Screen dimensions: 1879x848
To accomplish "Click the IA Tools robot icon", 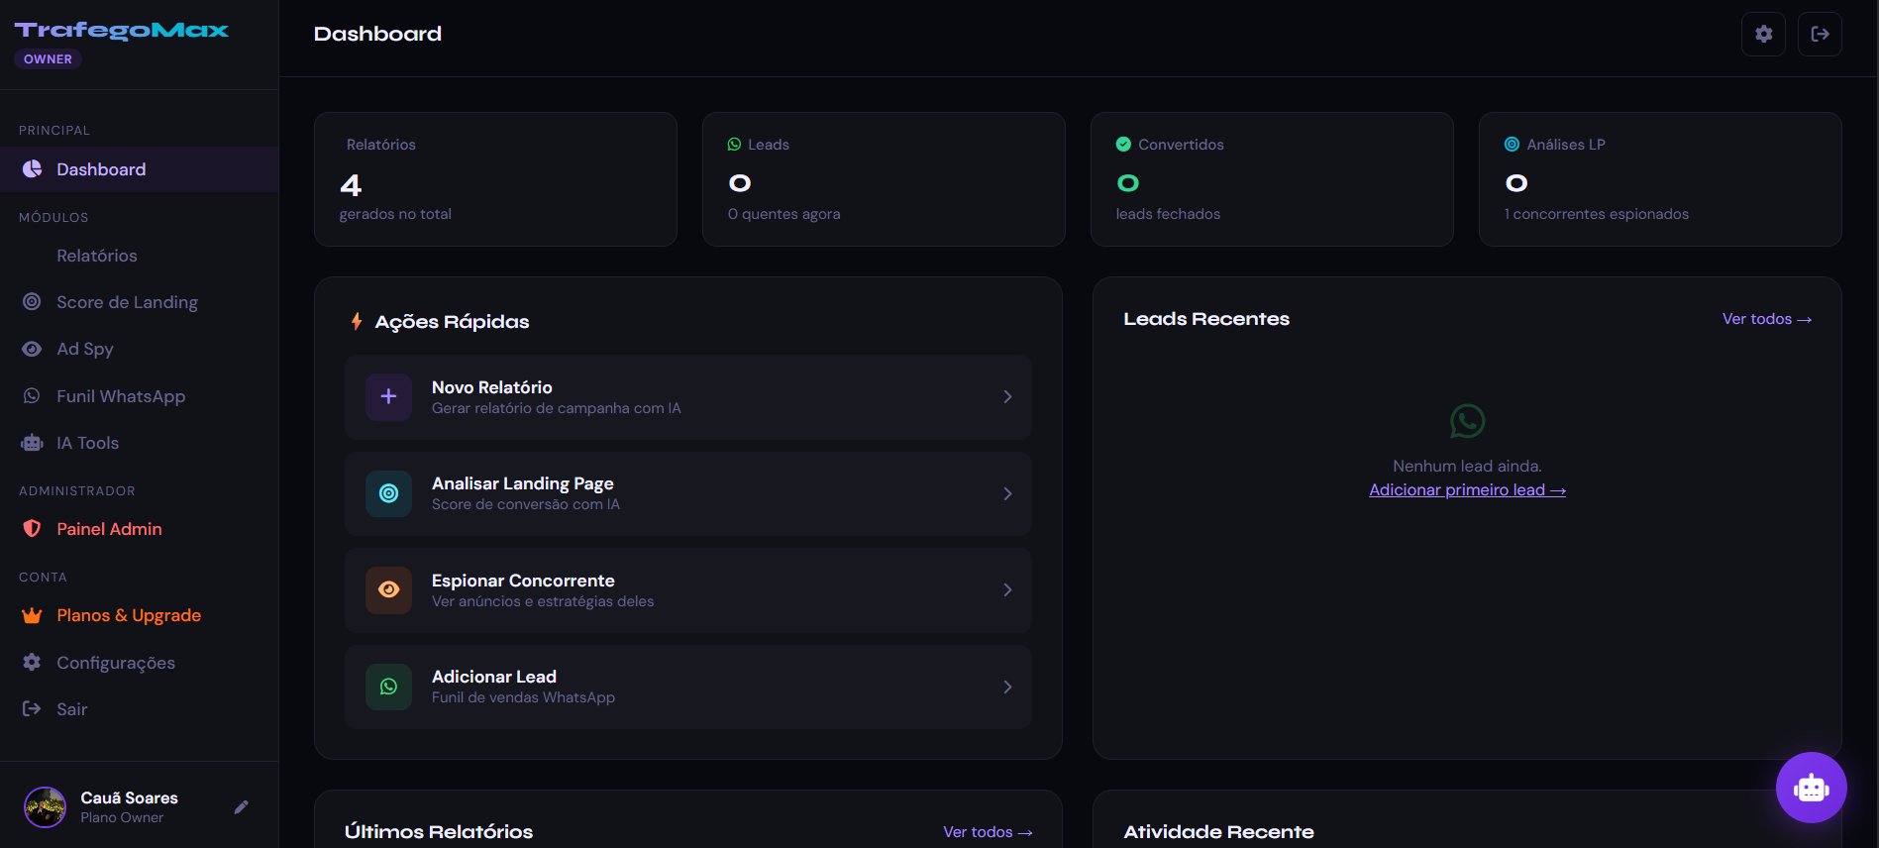I will (32, 443).
